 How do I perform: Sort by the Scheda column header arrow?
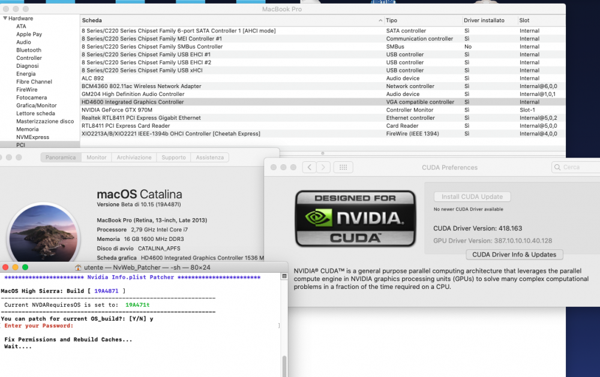click(380, 20)
